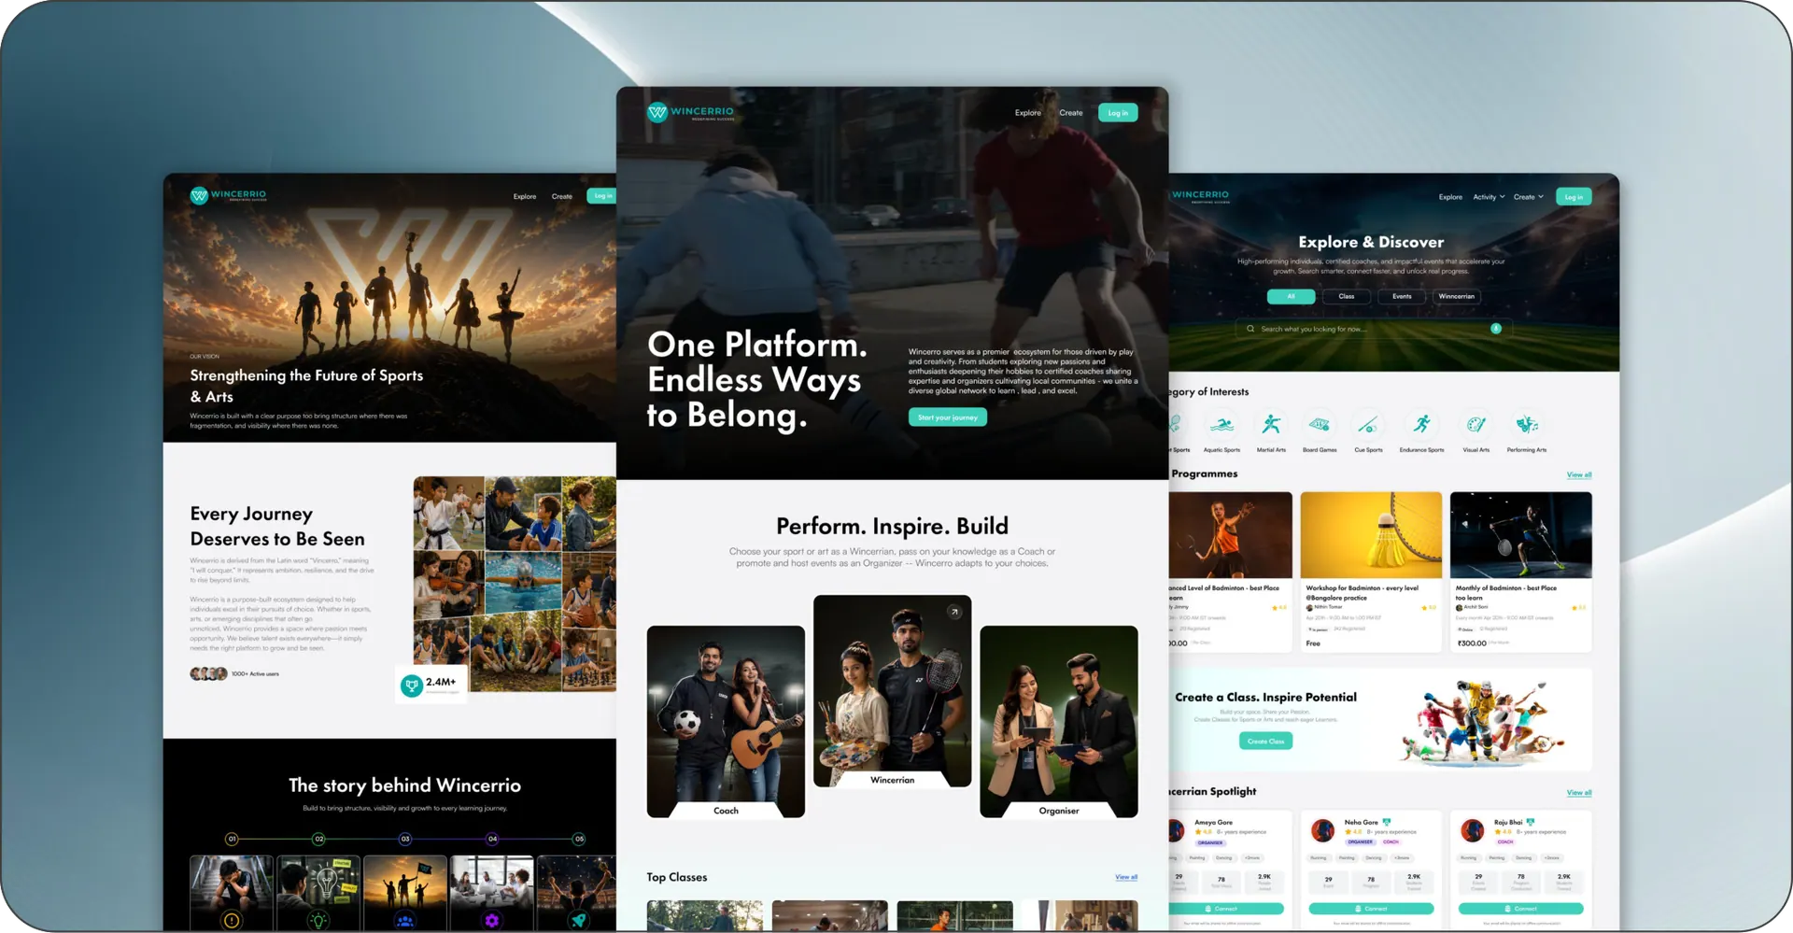Select the Endurance Sports category icon

pos(1421,426)
